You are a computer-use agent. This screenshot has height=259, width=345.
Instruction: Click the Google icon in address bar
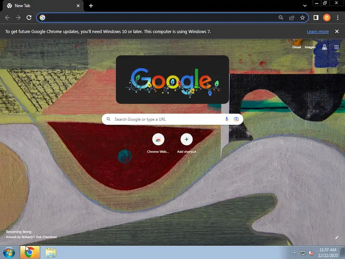click(x=42, y=18)
